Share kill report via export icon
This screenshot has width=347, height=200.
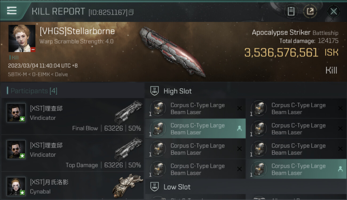click(x=310, y=11)
